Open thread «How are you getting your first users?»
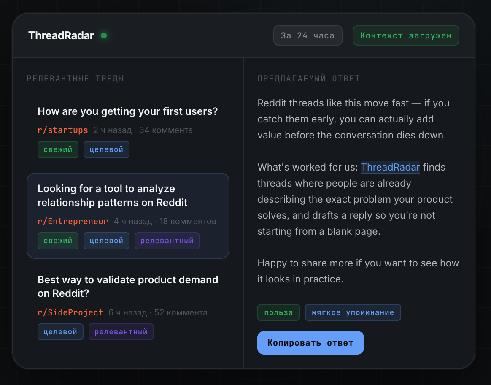 (127, 111)
